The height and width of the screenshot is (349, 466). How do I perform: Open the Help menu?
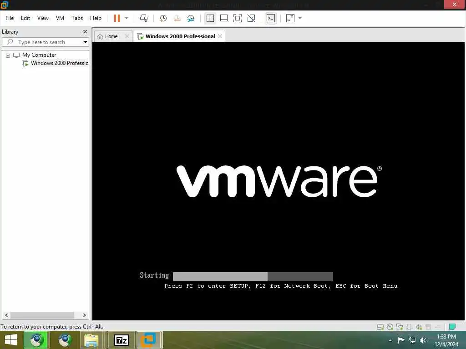[x=96, y=18]
